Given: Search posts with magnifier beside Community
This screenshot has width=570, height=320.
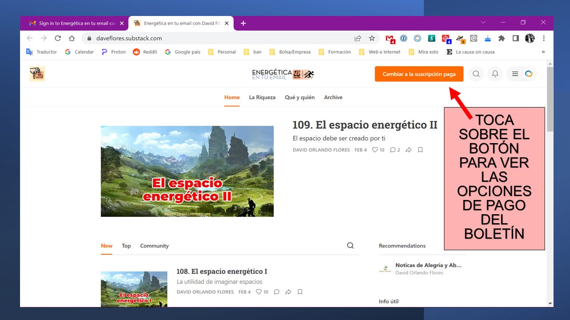Looking at the screenshot, I should click(x=350, y=245).
